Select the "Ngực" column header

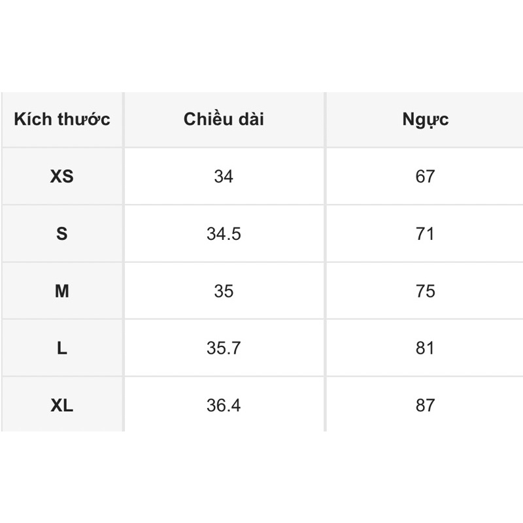[425, 120]
